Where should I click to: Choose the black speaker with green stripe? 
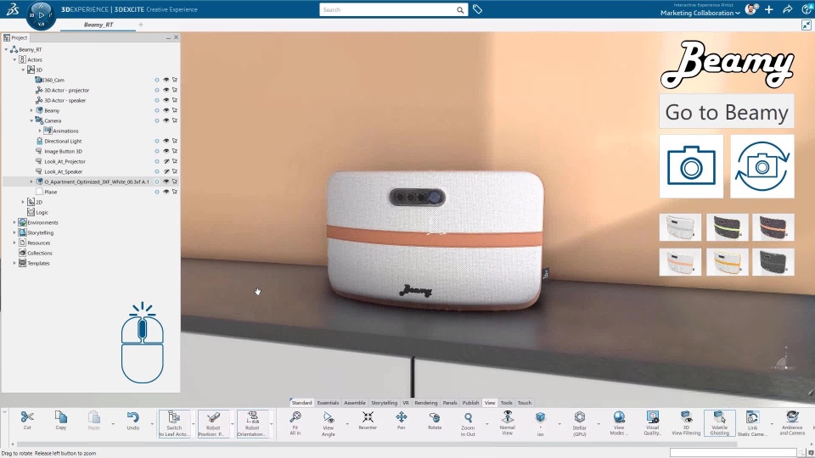coord(727,227)
